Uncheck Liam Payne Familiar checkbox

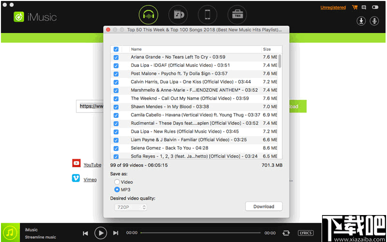tap(116, 140)
